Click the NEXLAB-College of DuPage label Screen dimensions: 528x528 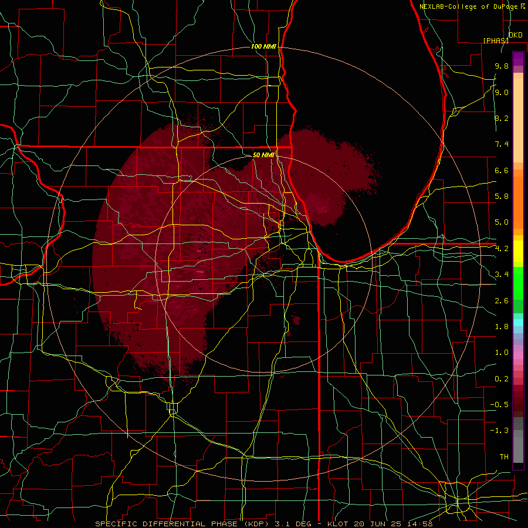[x=469, y=6]
